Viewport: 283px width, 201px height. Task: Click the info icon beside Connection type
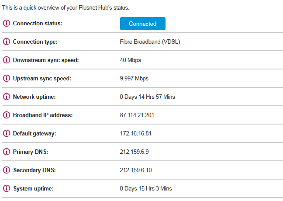click(x=7, y=42)
